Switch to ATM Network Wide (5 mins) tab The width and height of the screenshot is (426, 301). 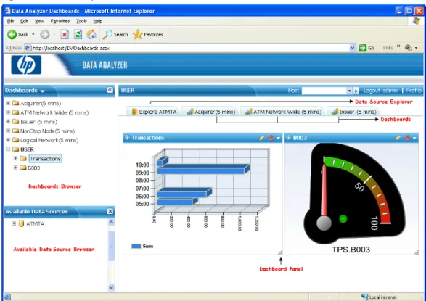(283, 112)
